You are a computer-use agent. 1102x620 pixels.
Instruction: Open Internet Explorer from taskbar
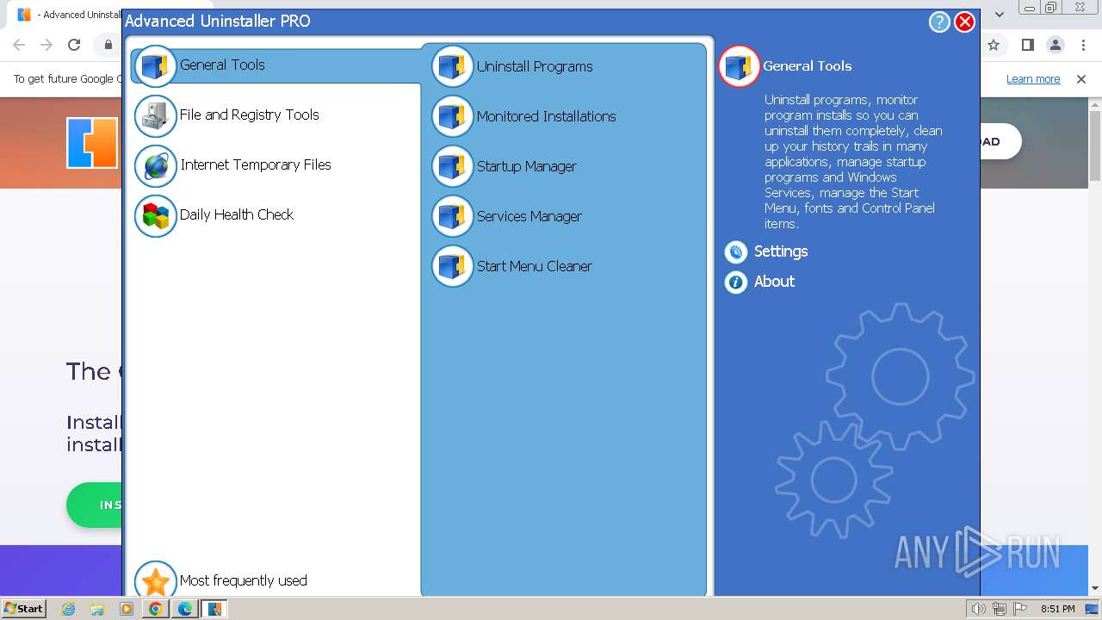[69, 609]
